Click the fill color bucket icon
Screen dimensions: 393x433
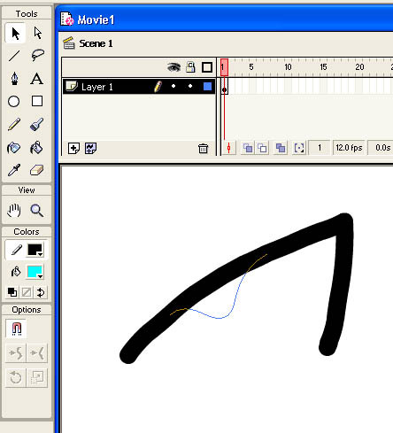16,272
